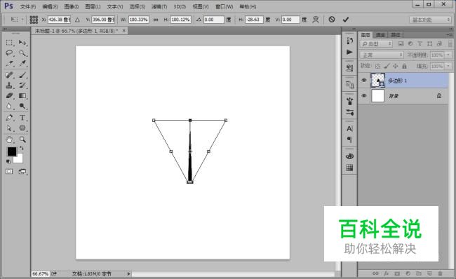456x279 pixels.
Task: Open the Filter menu
Action: click(159, 6)
